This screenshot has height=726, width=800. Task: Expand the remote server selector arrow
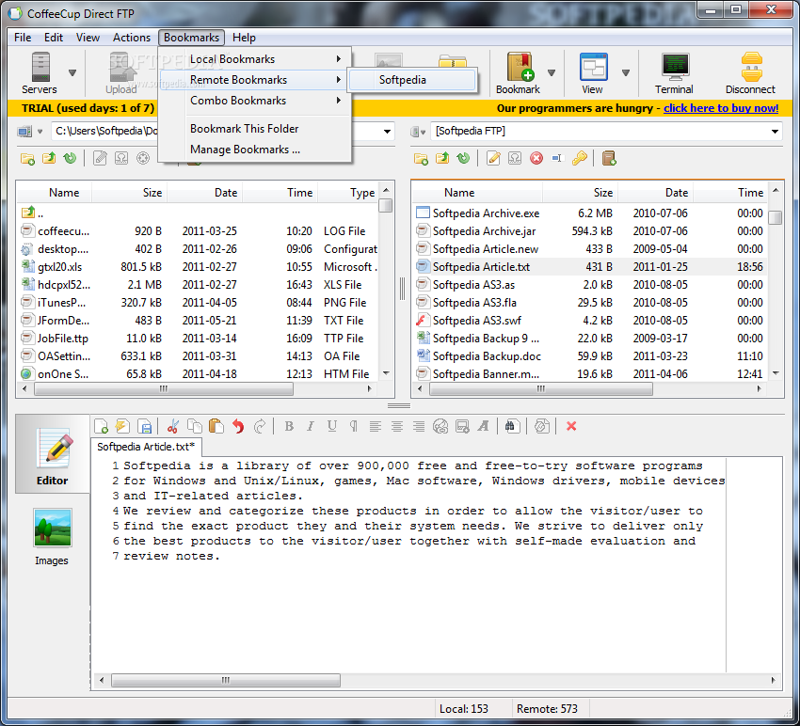[x=423, y=132]
